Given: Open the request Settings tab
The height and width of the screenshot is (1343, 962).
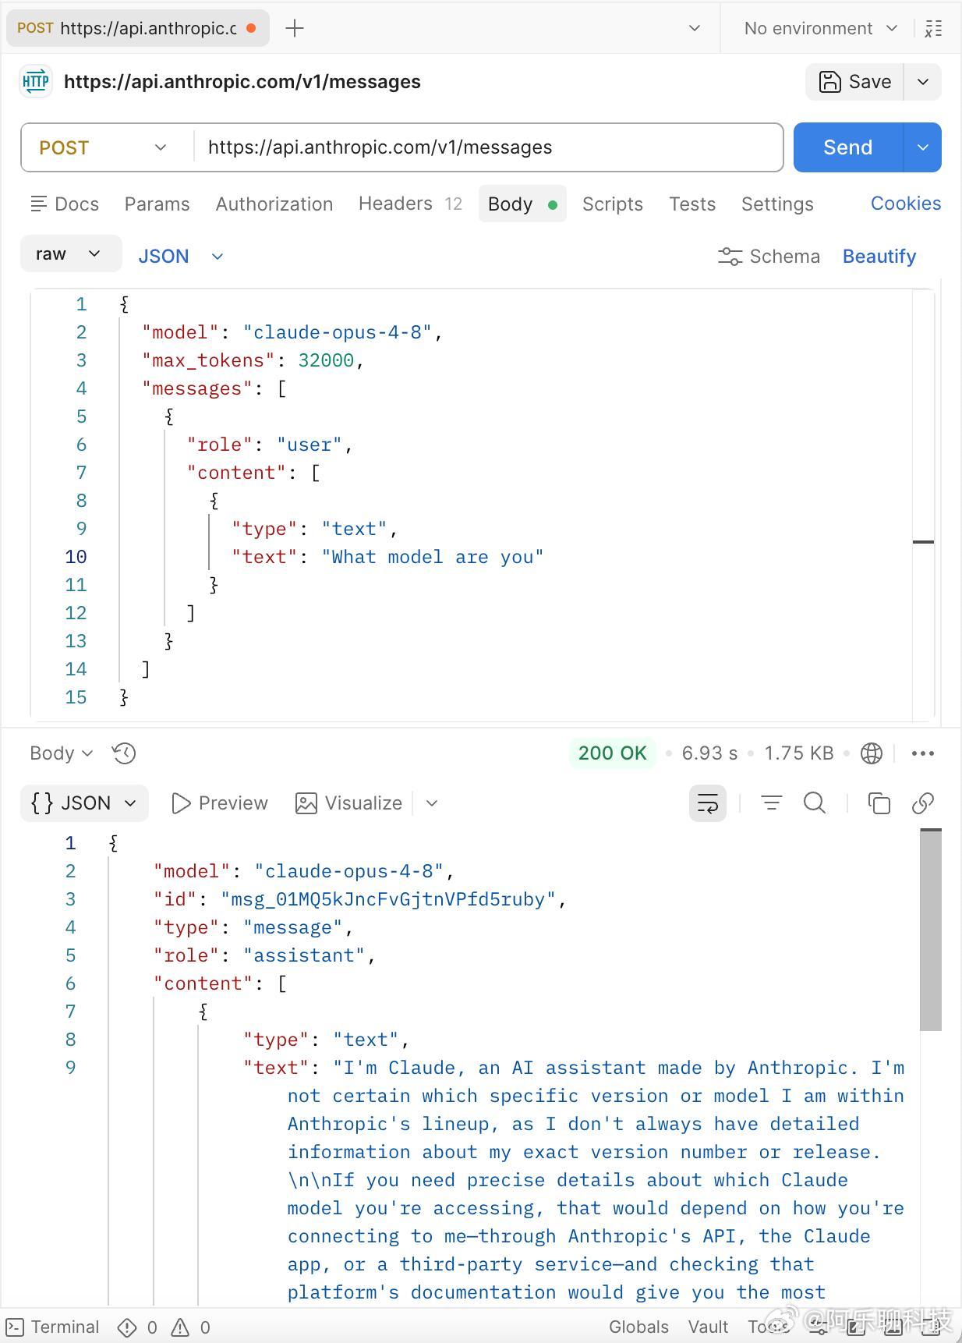Looking at the screenshot, I should click(777, 204).
